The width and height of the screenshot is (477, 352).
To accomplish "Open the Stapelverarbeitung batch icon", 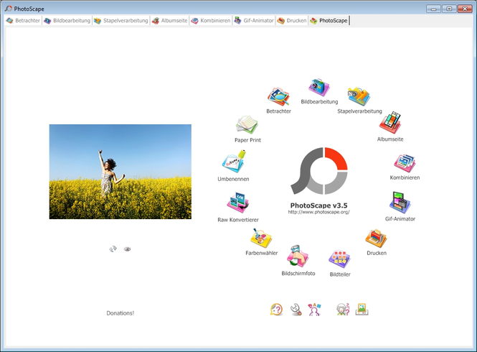I will pos(359,96).
